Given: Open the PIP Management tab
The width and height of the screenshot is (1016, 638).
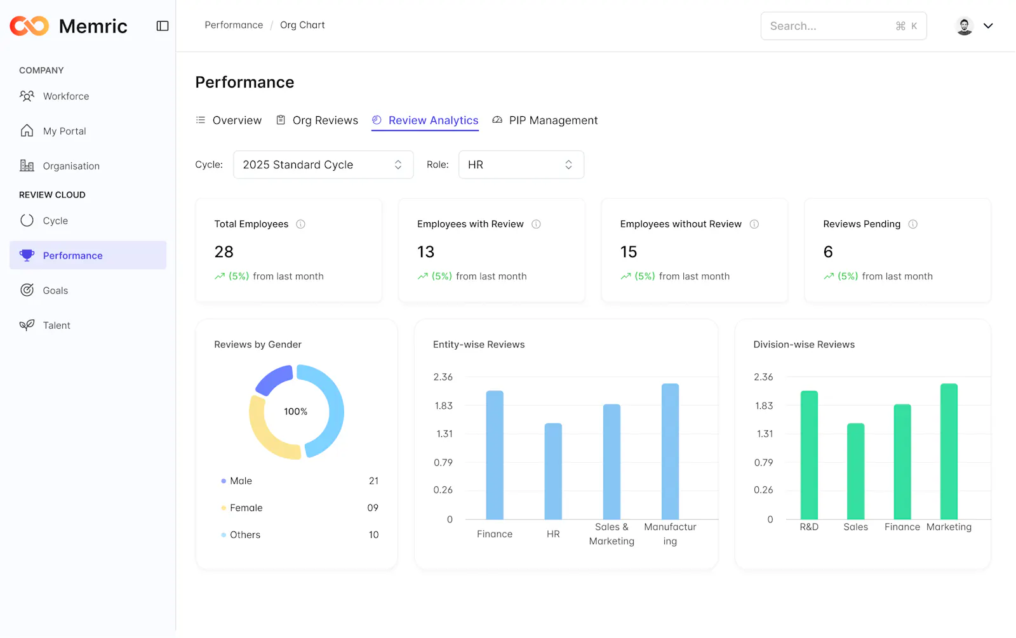Looking at the screenshot, I should tap(545, 120).
